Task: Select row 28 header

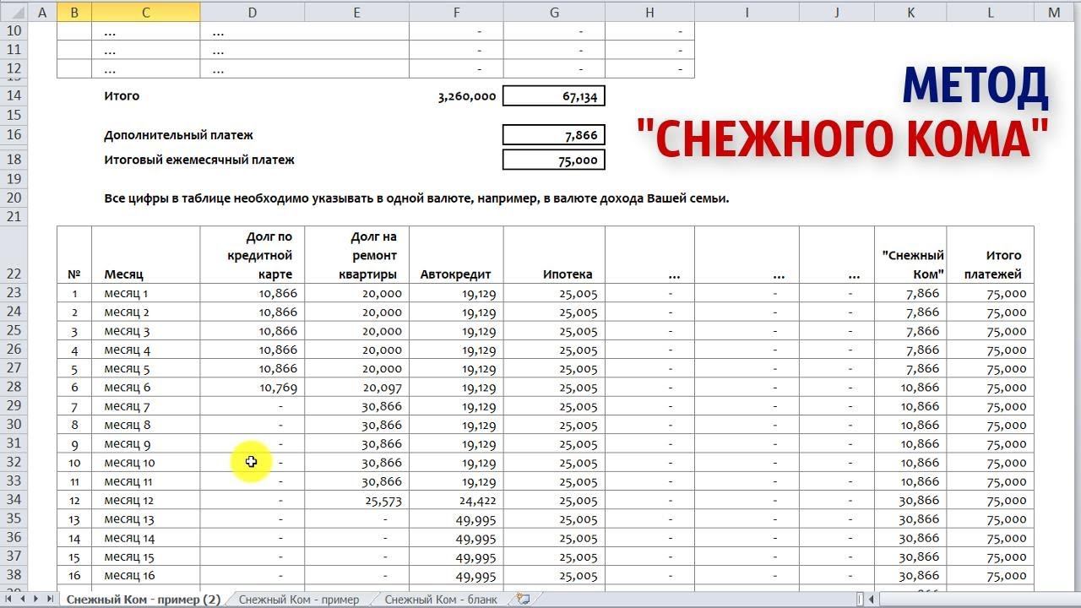Action: click(14, 387)
